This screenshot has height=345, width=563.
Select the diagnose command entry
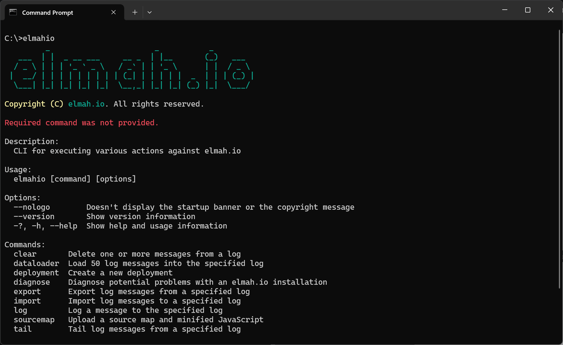(32, 282)
